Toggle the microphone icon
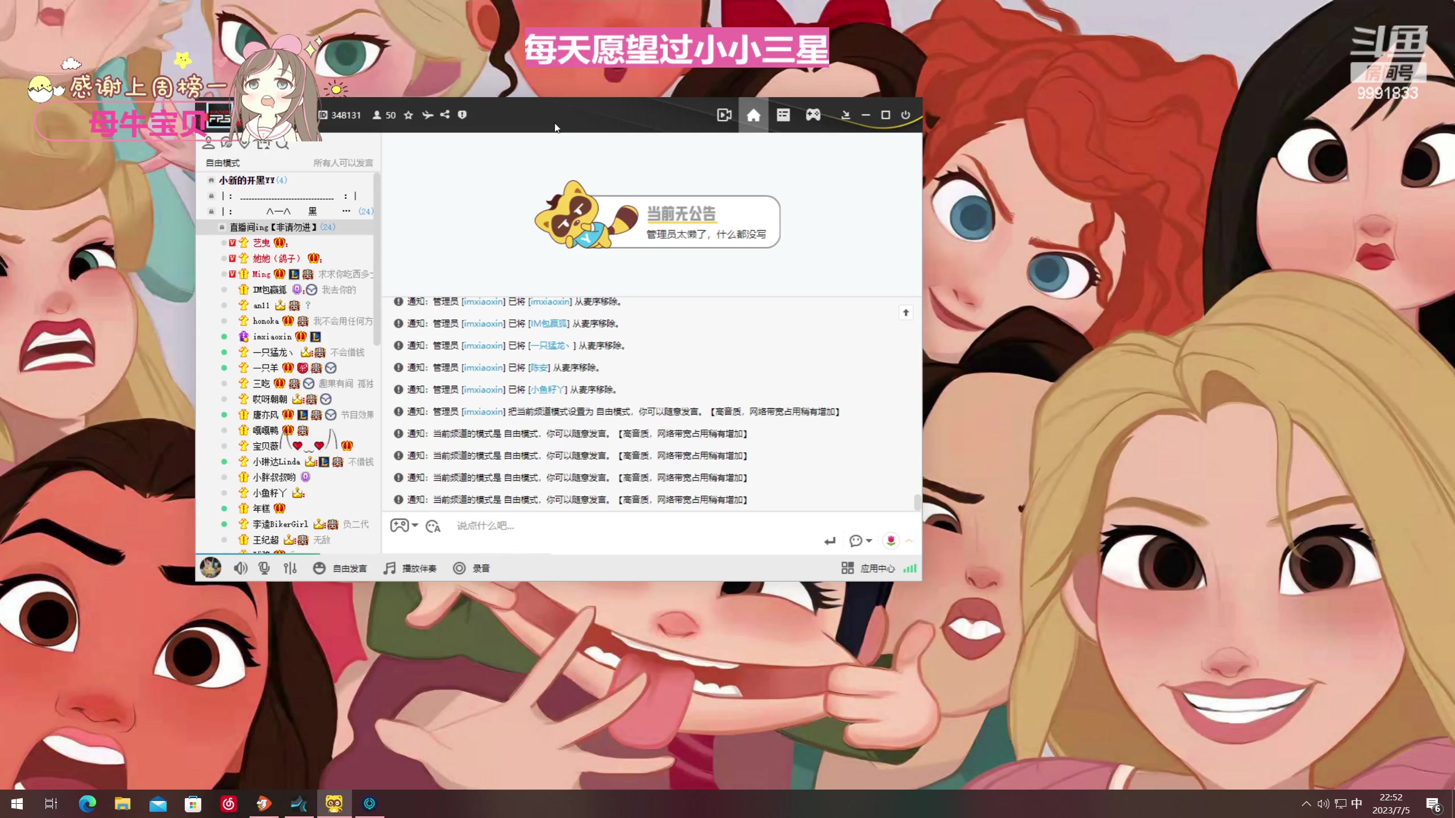This screenshot has height=818, width=1455. coord(264,568)
